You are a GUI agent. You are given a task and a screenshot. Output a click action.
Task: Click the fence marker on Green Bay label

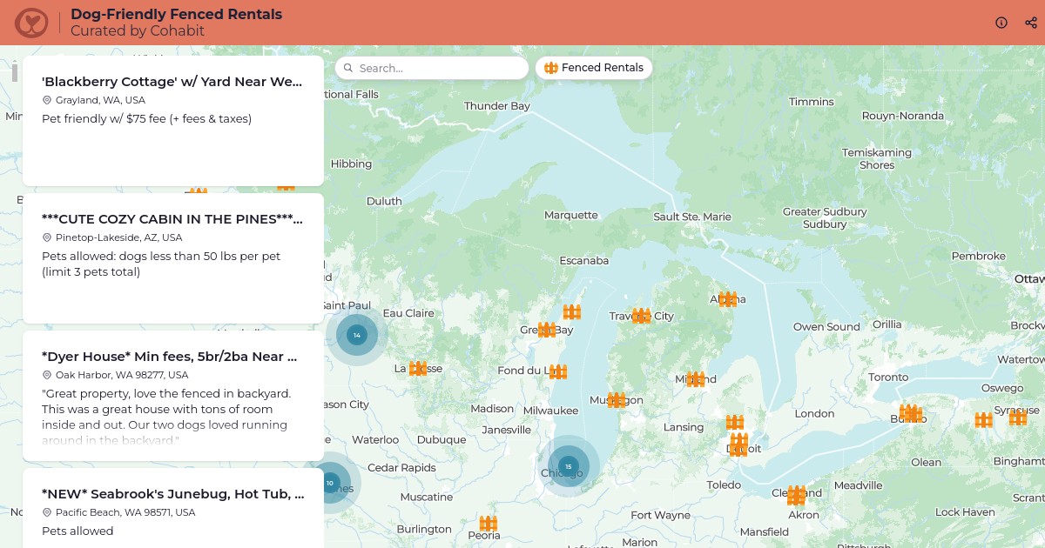pyautogui.click(x=547, y=330)
